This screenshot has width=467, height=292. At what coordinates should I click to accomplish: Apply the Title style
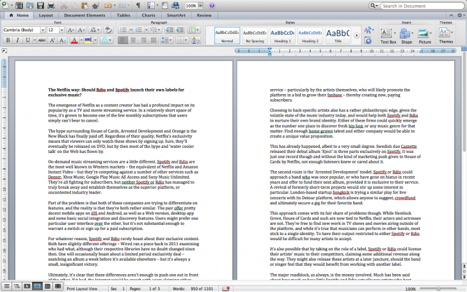coord(338,36)
